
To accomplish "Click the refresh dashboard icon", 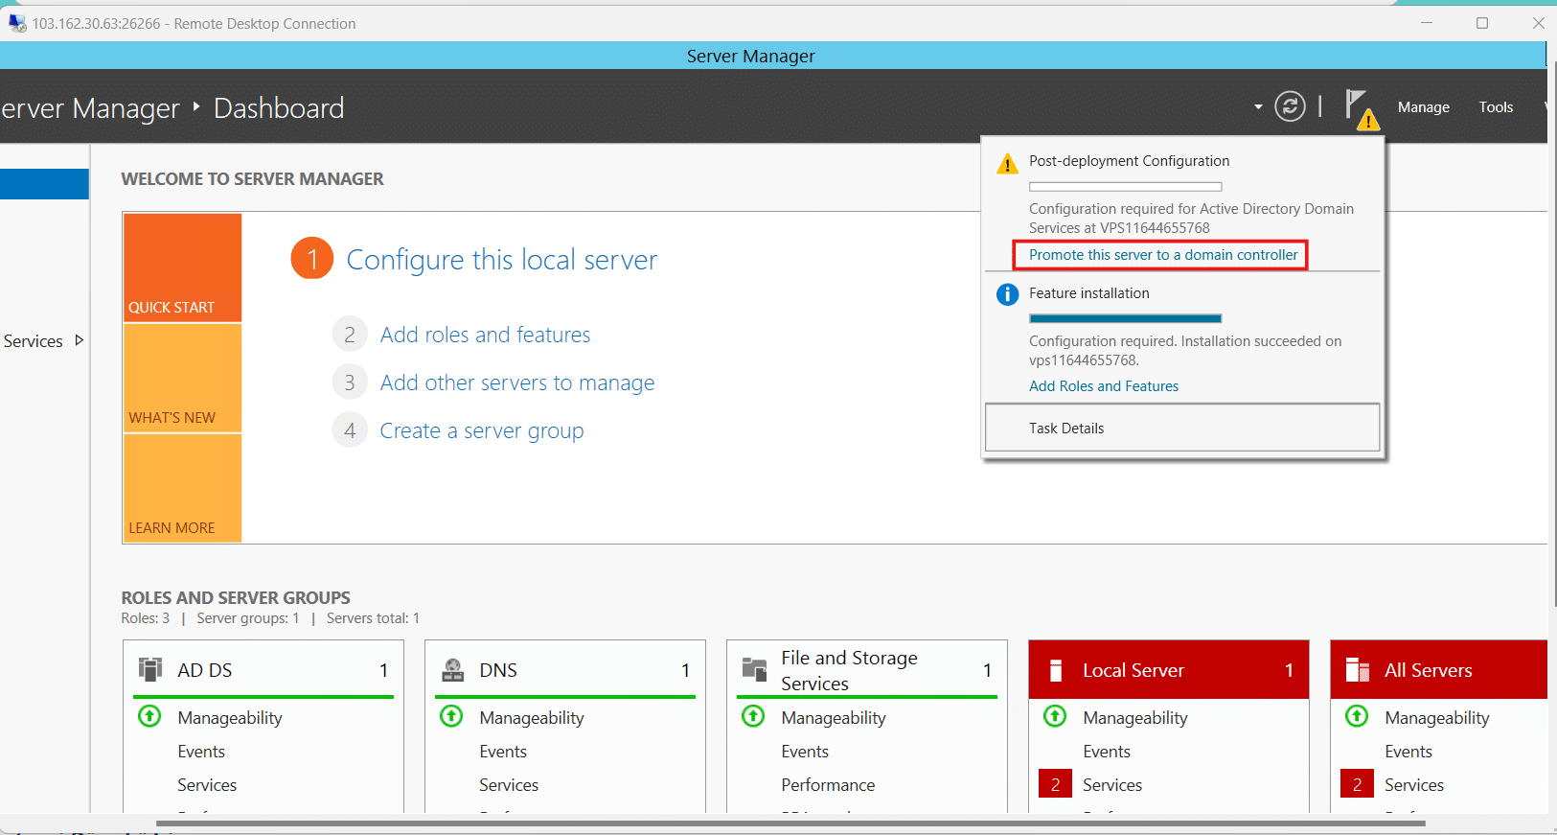I will (x=1290, y=106).
